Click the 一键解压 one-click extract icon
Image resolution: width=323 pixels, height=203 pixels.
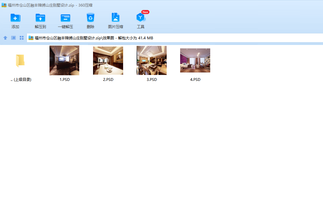click(65, 18)
